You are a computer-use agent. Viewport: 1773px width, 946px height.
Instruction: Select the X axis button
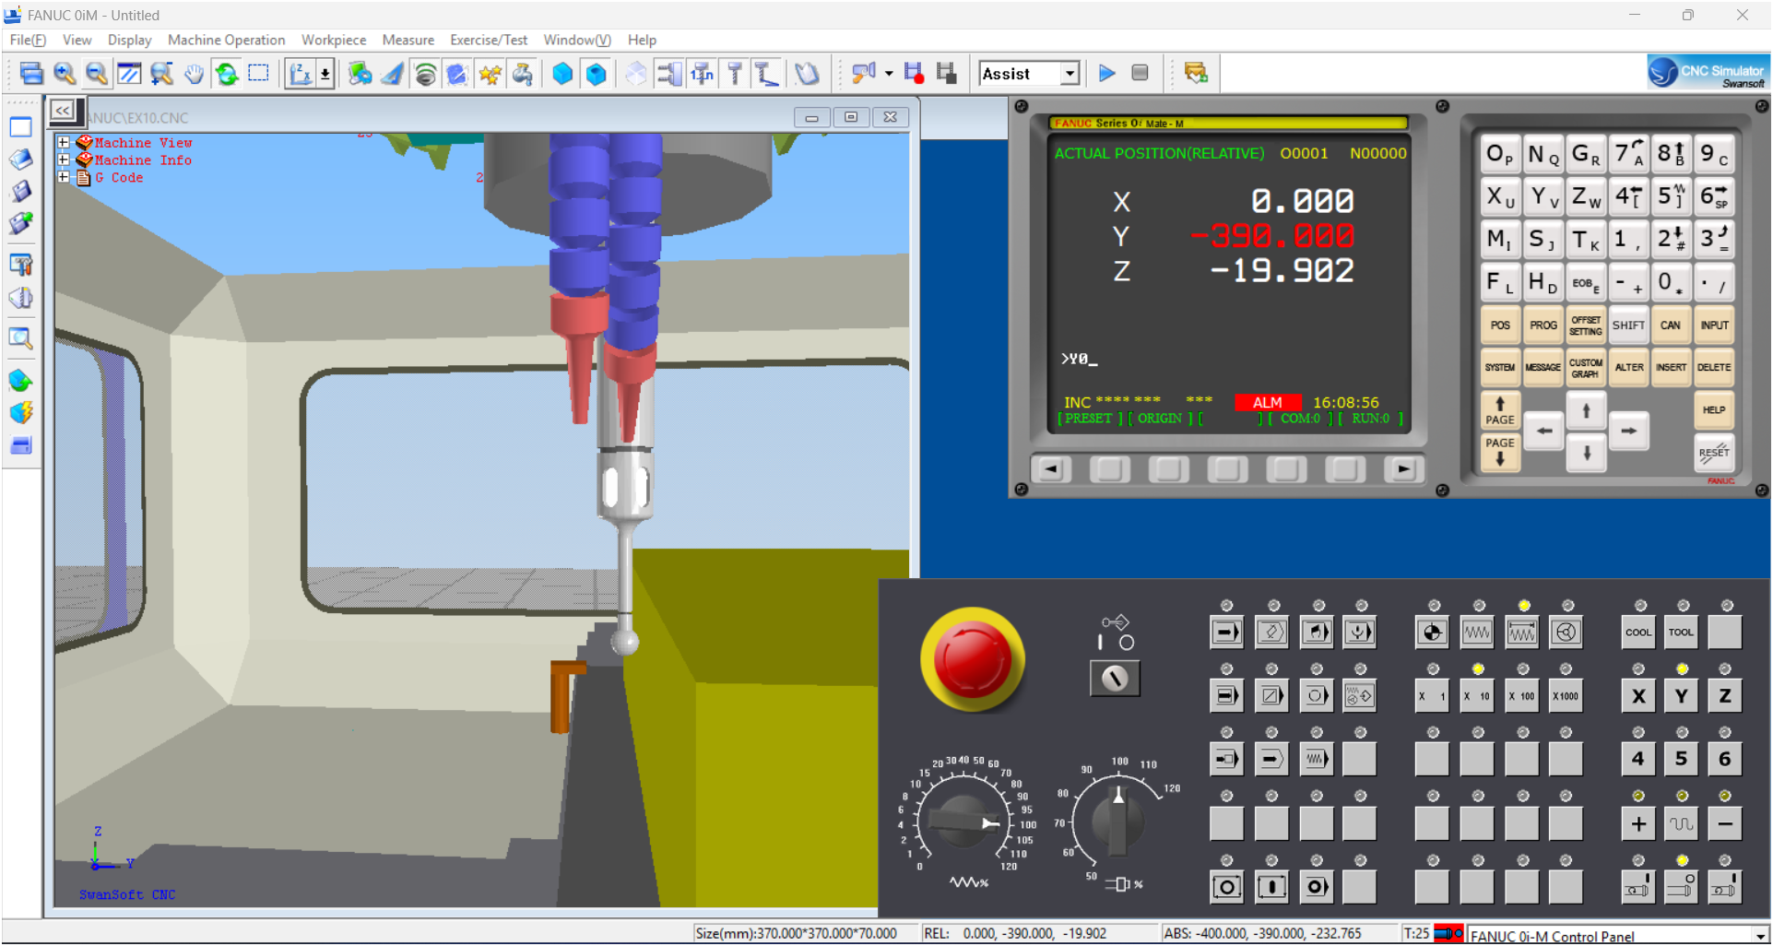[x=1638, y=696]
